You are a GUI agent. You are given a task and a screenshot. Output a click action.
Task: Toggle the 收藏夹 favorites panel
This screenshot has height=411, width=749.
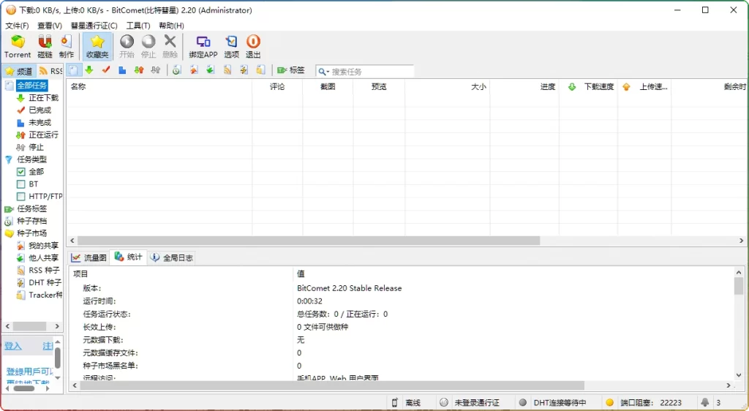click(97, 46)
